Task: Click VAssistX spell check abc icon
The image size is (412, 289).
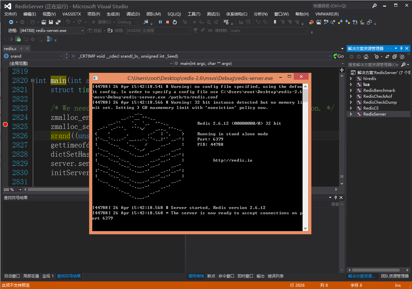Action: pos(362,22)
